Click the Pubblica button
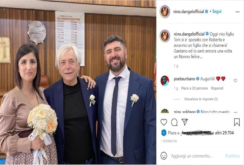The image size is (244, 165). pos(232,156)
